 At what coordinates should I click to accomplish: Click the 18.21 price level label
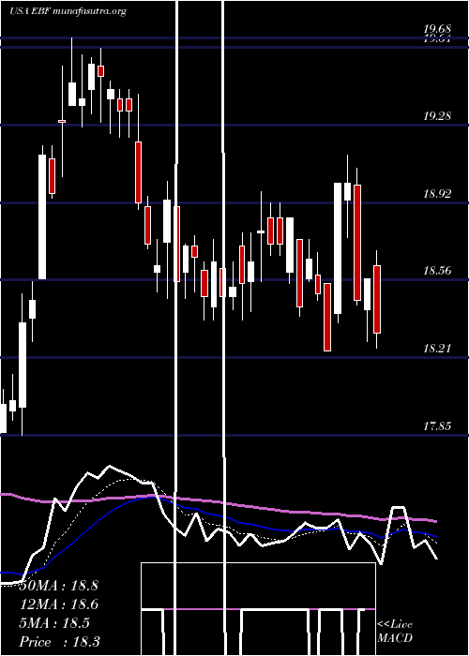tap(437, 348)
